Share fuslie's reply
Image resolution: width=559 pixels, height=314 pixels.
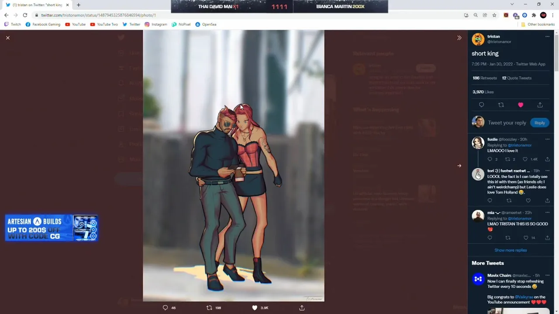click(x=547, y=160)
